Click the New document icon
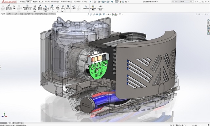Viewport: 210px width, 126px height. click(95, 2)
